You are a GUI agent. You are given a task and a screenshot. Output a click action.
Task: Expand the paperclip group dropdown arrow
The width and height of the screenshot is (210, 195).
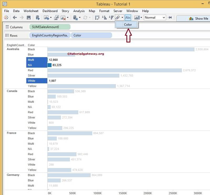point(122,18)
